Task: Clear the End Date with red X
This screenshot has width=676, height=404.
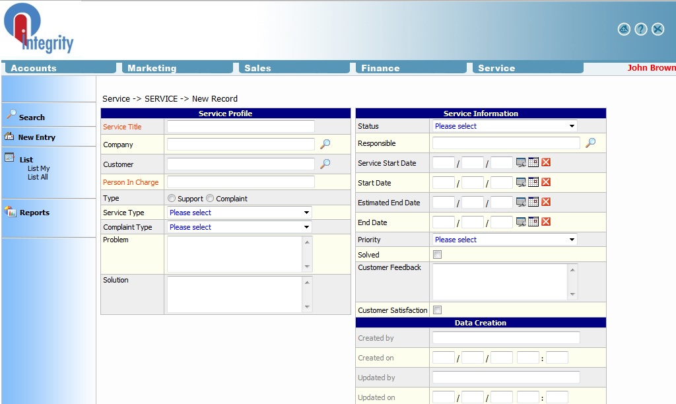Action: click(x=546, y=222)
